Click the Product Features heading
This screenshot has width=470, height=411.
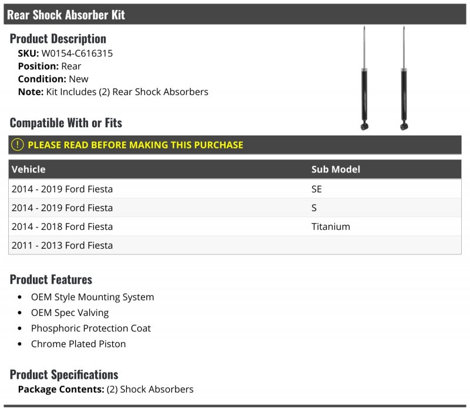click(x=51, y=280)
